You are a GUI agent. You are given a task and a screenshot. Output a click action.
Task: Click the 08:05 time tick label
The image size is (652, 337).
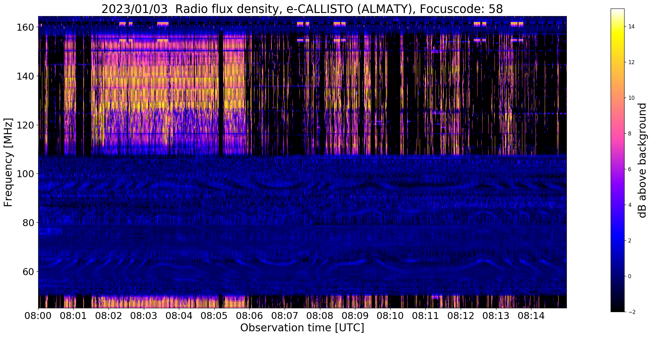coord(214,316)
